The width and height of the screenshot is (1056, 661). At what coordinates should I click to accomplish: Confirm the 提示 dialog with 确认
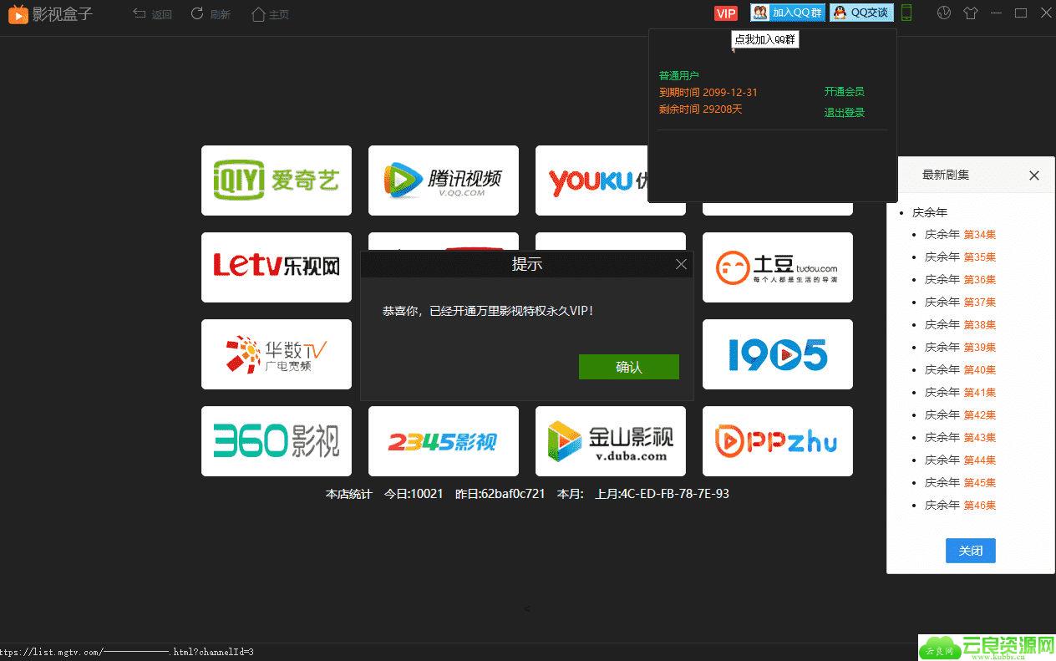(x=629, y=367)
